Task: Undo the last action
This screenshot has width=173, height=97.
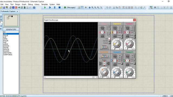Action: pos(107,8)
